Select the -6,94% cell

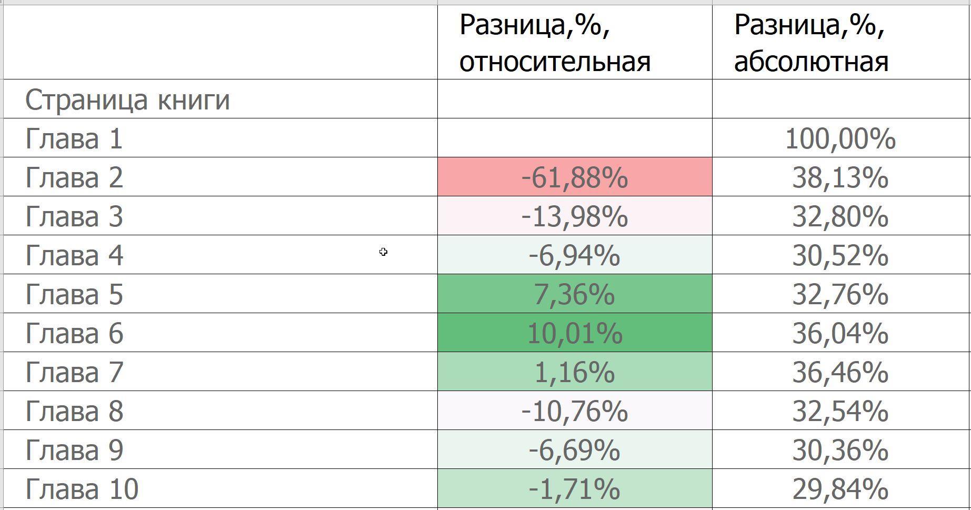(574, 255)
